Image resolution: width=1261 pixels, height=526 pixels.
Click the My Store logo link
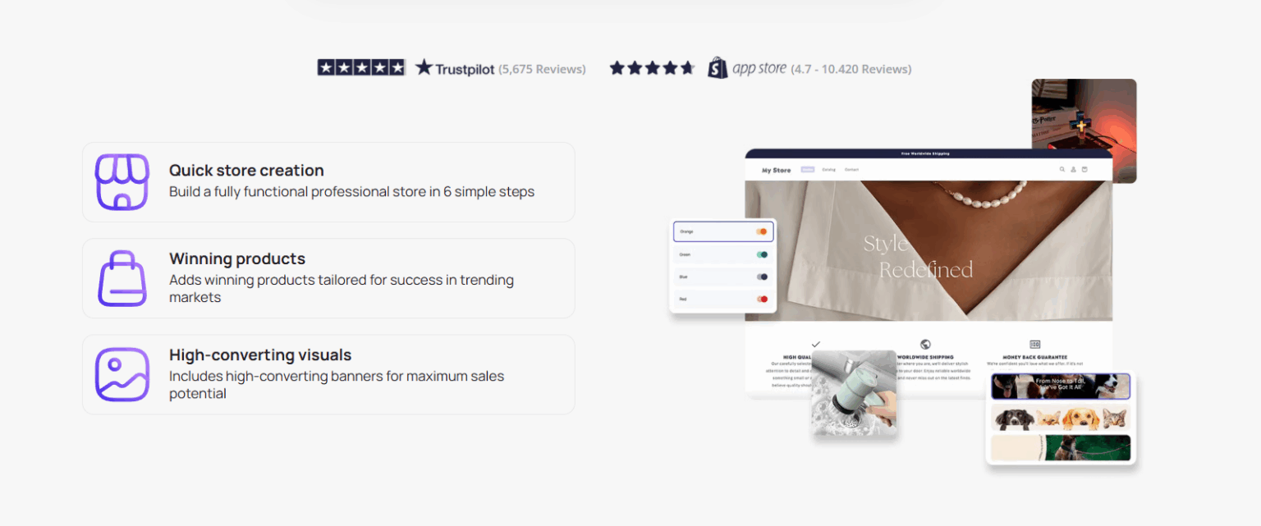776,170
